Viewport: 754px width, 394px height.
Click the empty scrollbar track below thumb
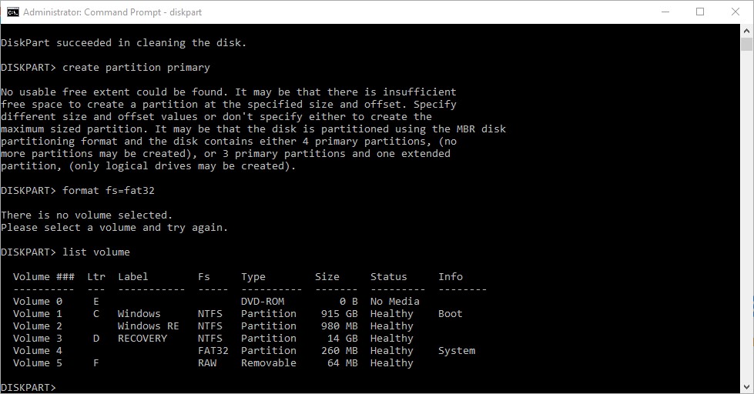pos(746,216)
